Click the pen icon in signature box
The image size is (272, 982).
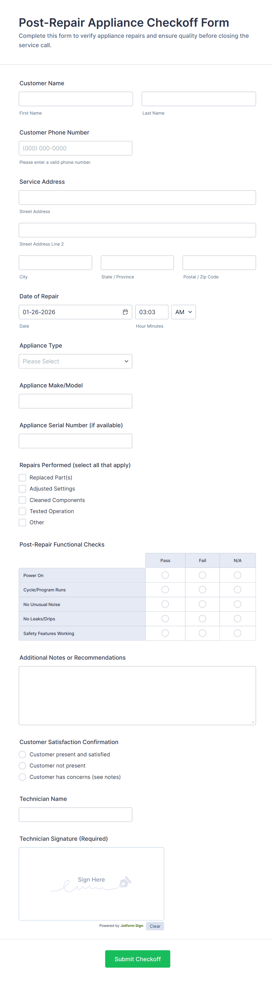tap(125, 882)
